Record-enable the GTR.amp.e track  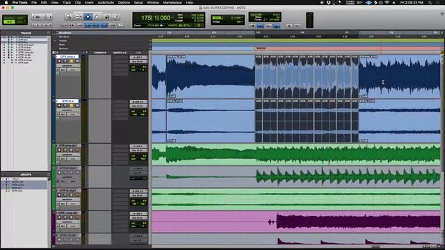click(59, 61)
